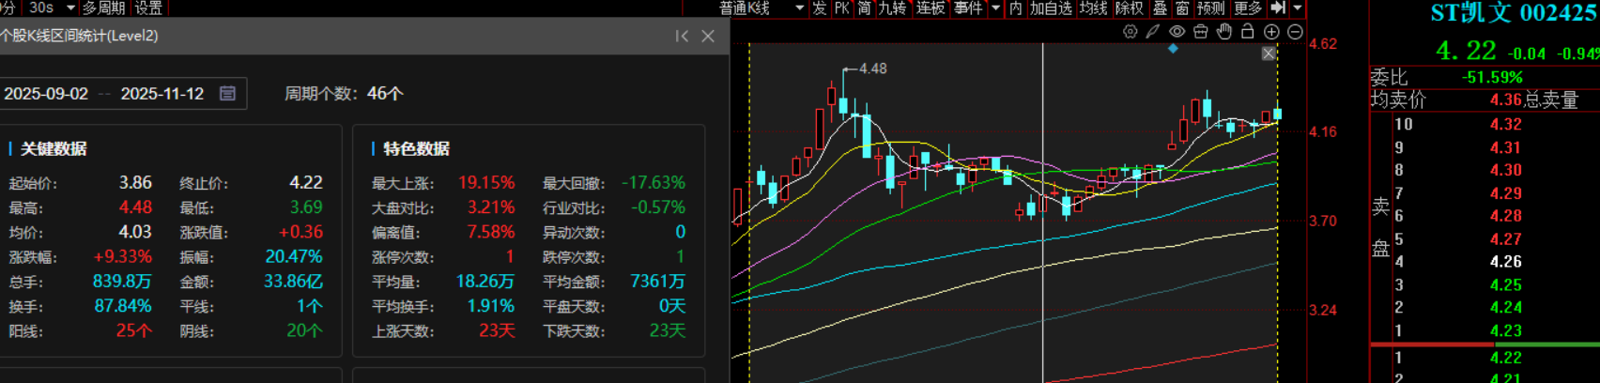The height and width of the screenshot is (383, 1600).
Task: Click the 均卖价 value 4.36
Action: click(1505, 100)
